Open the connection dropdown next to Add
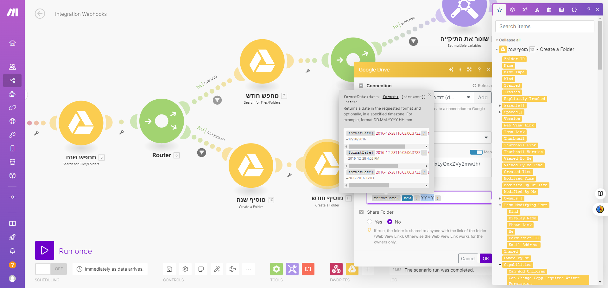 468,97
